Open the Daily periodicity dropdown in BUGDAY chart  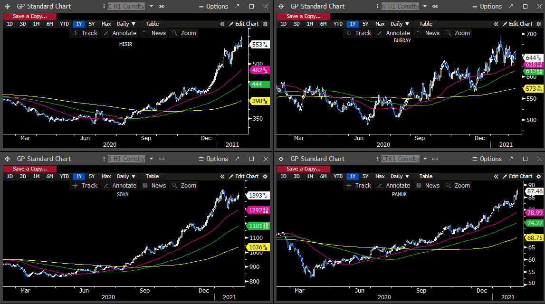tap(400, 24)
